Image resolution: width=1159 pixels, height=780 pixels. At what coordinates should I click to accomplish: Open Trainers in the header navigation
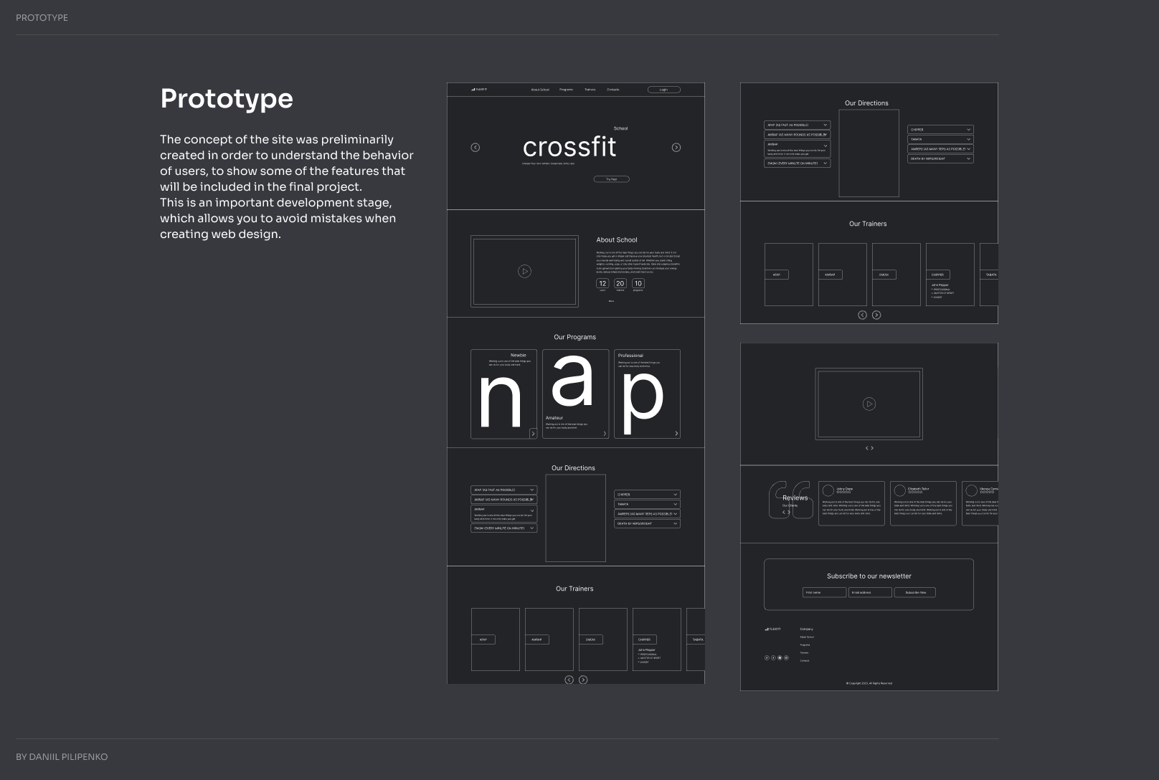(x=590, y=90)
